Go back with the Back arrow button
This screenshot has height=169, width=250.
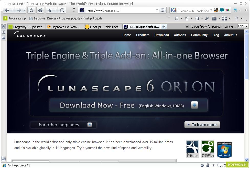pos(7,10)
